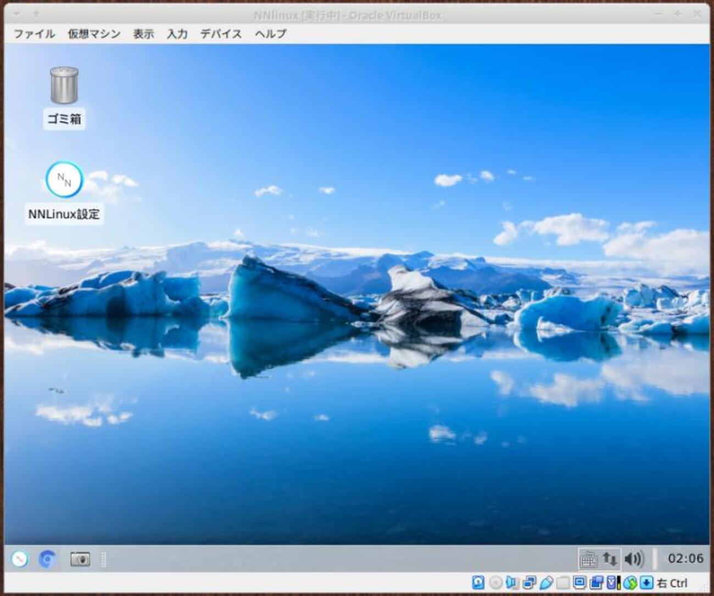The image size is (714, 596).
Task: Open the NN start menu in the guest panel
Action: pos(20,559)
